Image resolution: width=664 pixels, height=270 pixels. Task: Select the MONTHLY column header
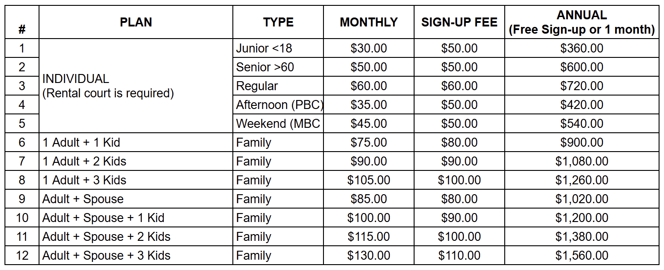pos(368,22)
